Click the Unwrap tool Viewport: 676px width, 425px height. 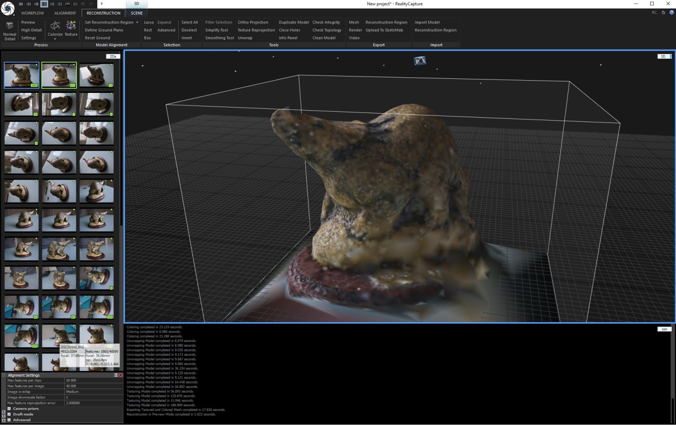coord(245,38)
